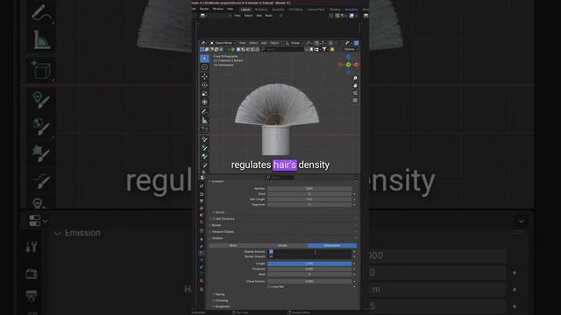Click the Virtual Parents slider field

309,282
